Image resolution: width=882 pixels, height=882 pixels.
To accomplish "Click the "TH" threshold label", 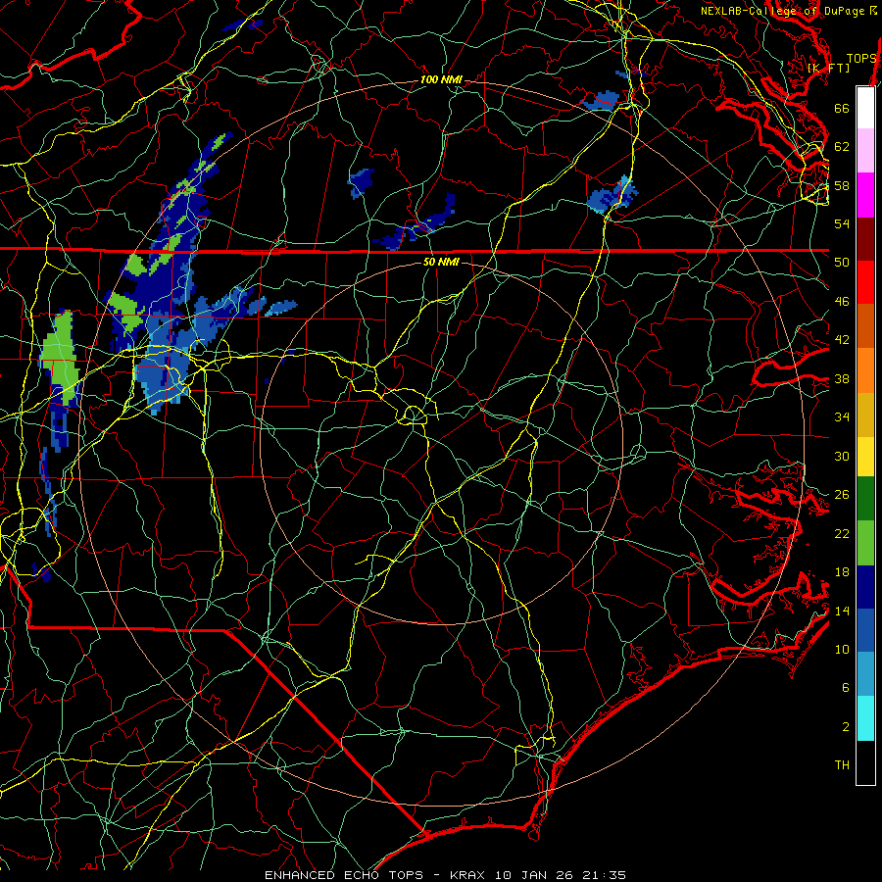I will click(842, 765).
